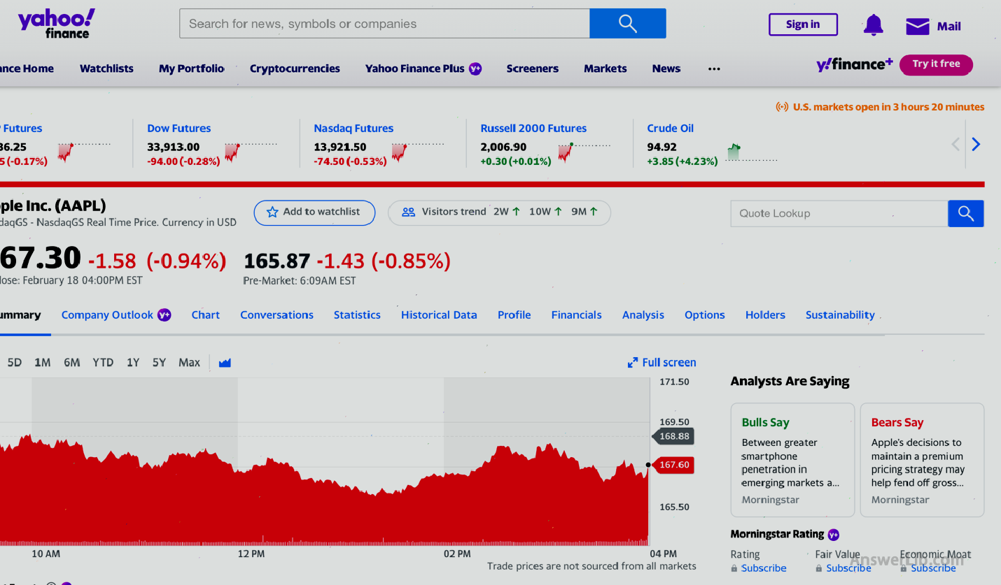Click Subscribe under Fair Value

pos(848,569)
